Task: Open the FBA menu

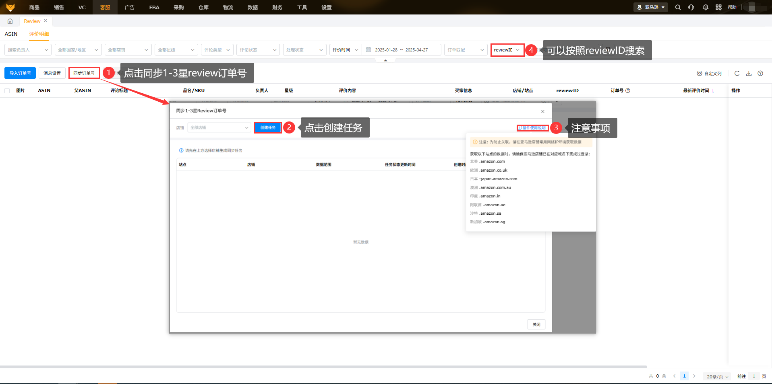Action: [154, 7]
